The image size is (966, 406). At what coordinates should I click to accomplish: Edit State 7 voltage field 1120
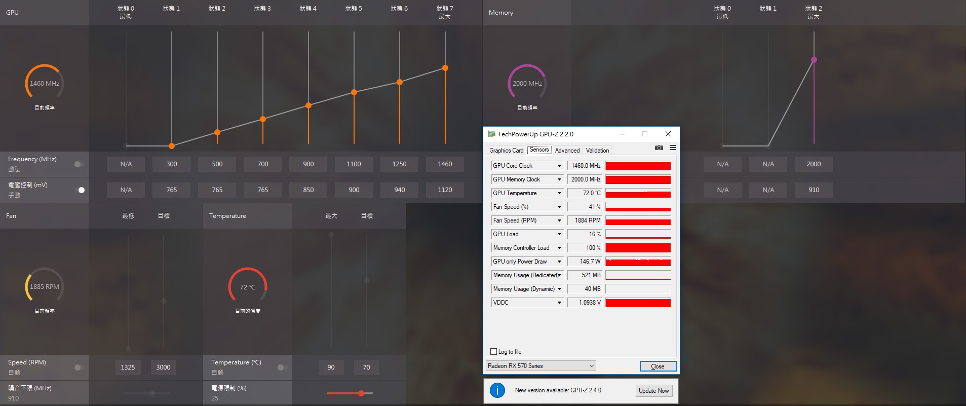445,190
